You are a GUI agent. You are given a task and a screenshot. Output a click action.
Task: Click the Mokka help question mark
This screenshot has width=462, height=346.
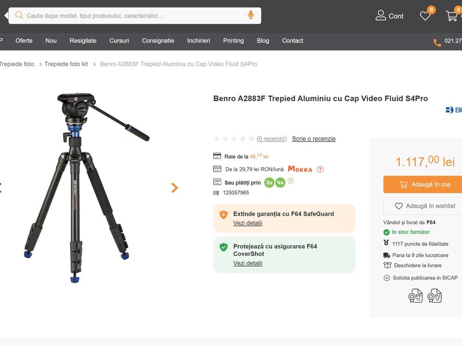[320, 169]
